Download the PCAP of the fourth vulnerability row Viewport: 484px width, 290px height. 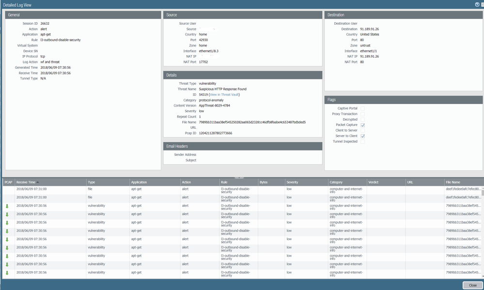(7, 231)
